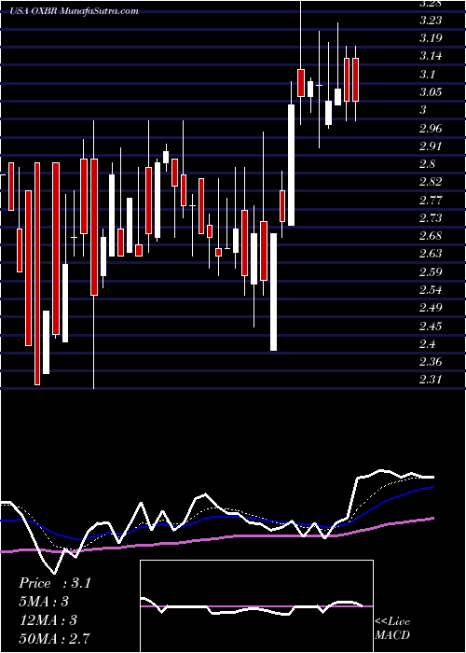Click the '<<Live MACD' label
Viewport: 466px width, 653px height.
[392, 629]
